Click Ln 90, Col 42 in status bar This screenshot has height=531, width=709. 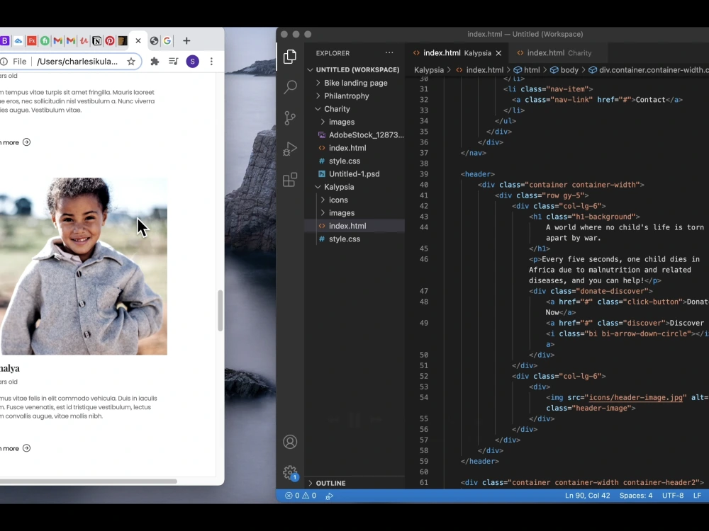click(x=587, y=496)
